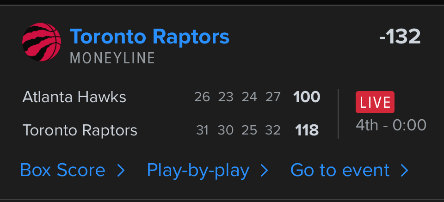Click Raptors fourth quarter score 32

(273, 130)
